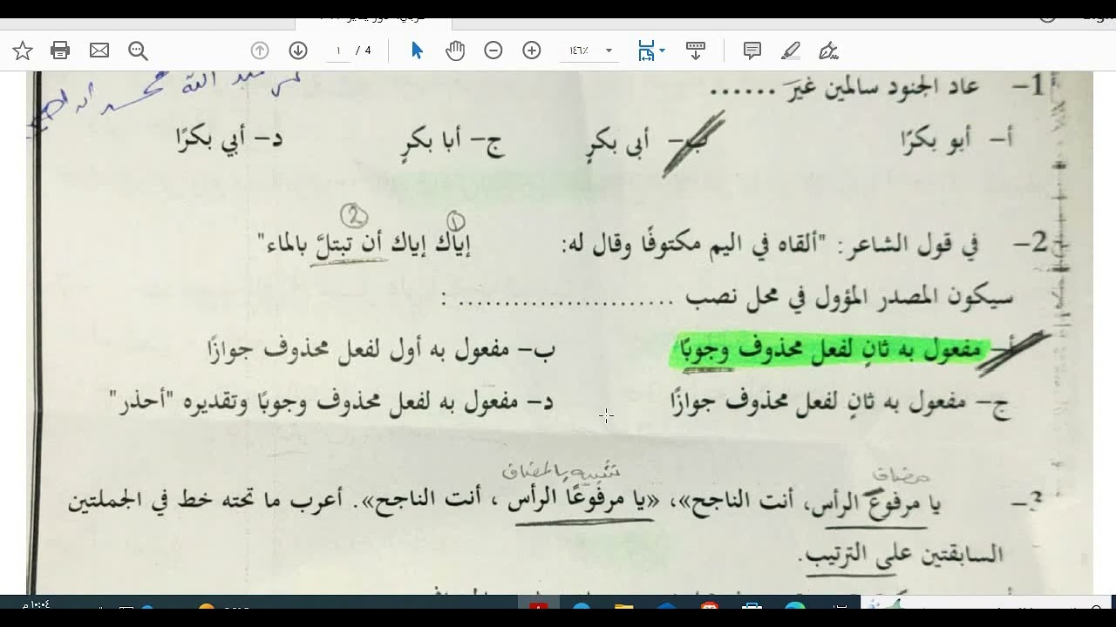1116x627 pixels.
Task: Go to previous page arrow
Action: [x=260, y=51]
